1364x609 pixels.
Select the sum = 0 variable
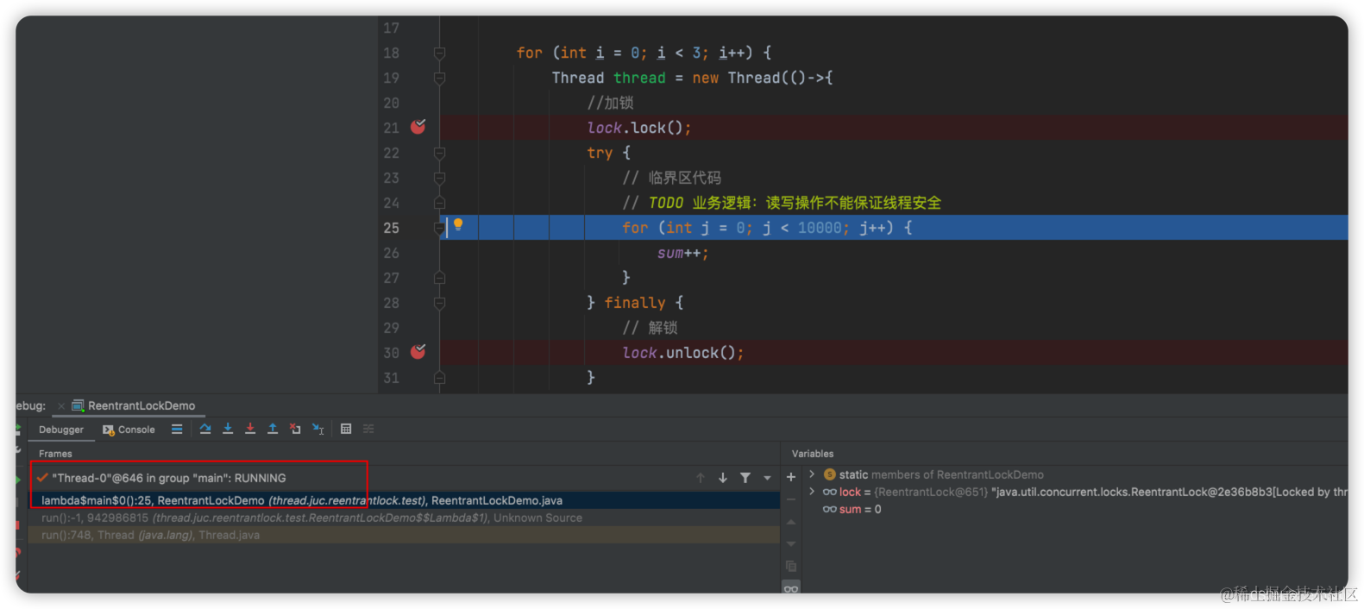(852, 509)
